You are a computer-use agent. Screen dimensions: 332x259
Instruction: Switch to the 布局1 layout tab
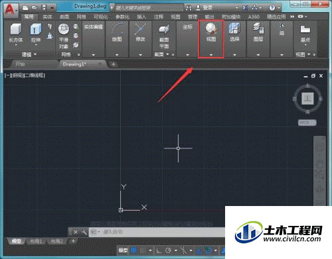[x=36, y=241]
